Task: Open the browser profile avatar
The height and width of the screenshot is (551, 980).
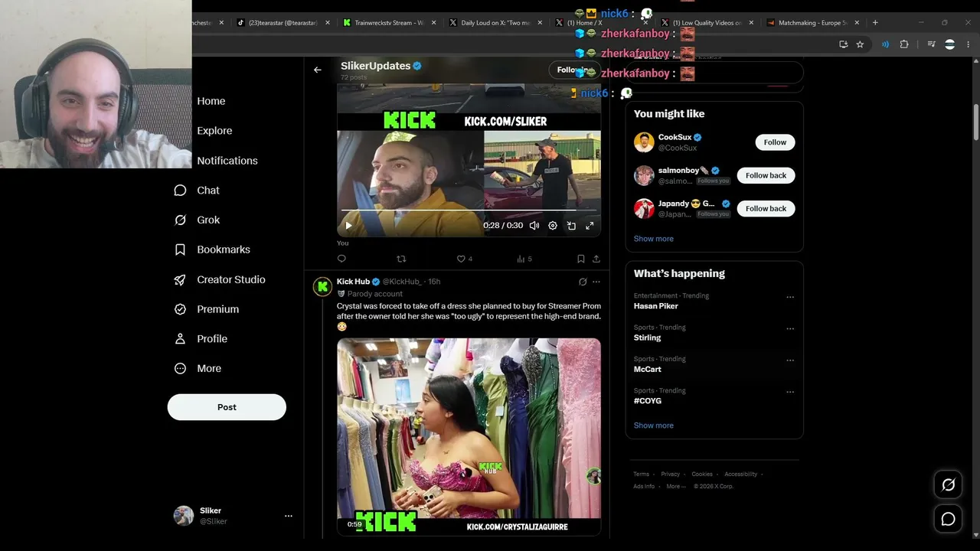Action: tap(949, 44)
